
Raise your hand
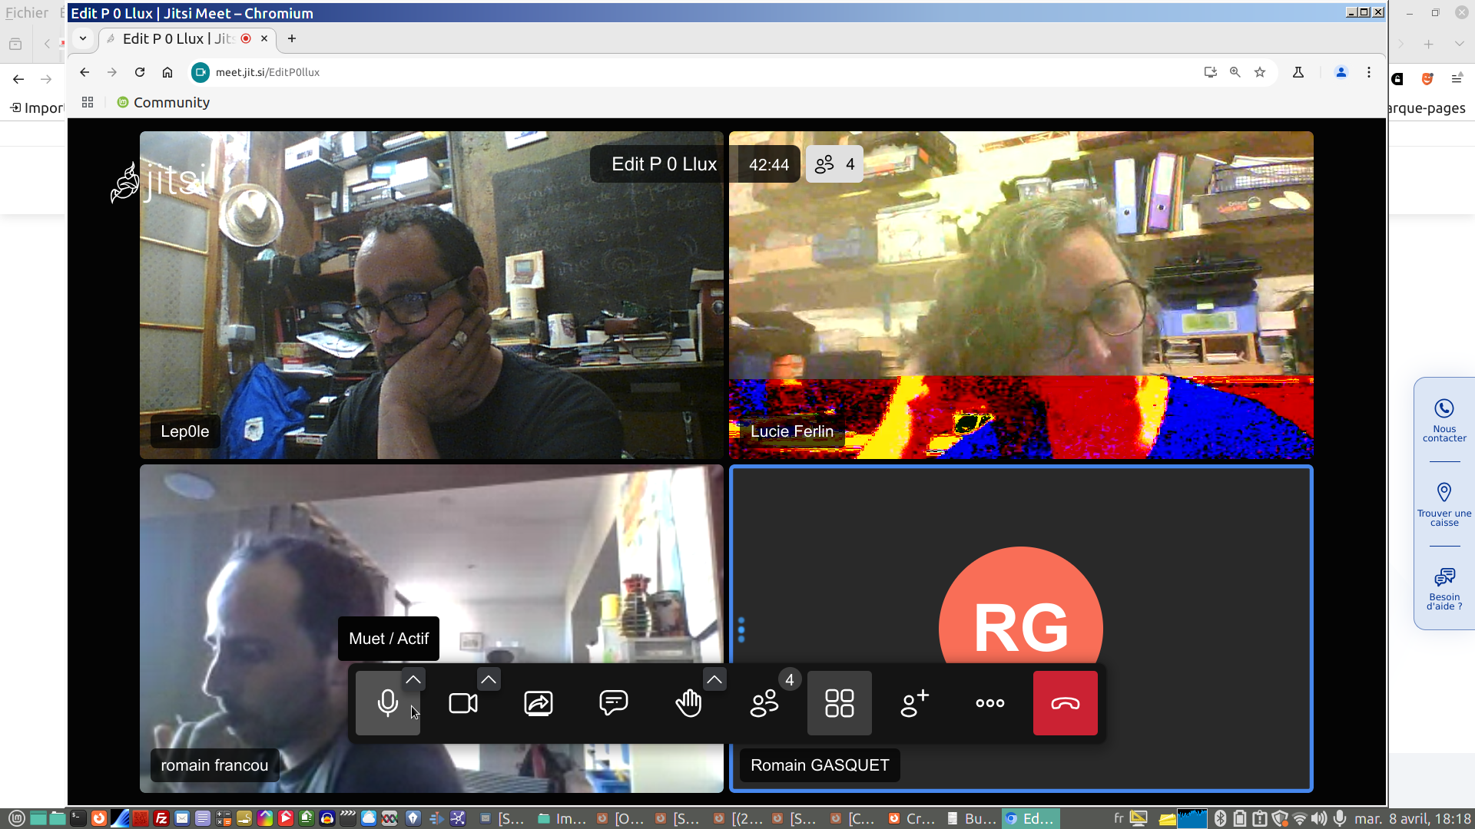point(688,703)
